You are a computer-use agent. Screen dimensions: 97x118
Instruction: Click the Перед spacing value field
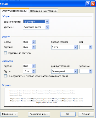point(27,66)
